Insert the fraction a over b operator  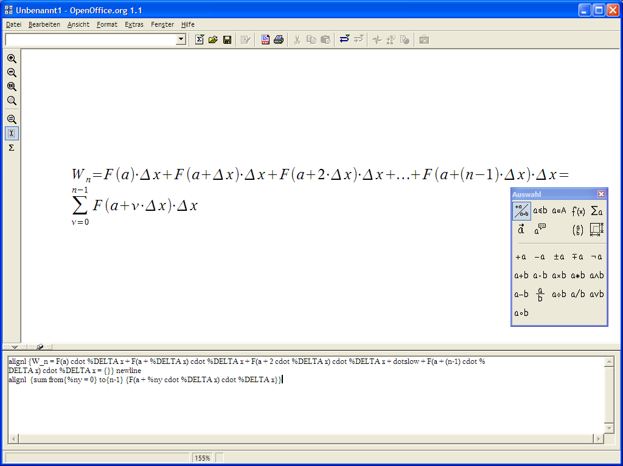pos(540,295)
